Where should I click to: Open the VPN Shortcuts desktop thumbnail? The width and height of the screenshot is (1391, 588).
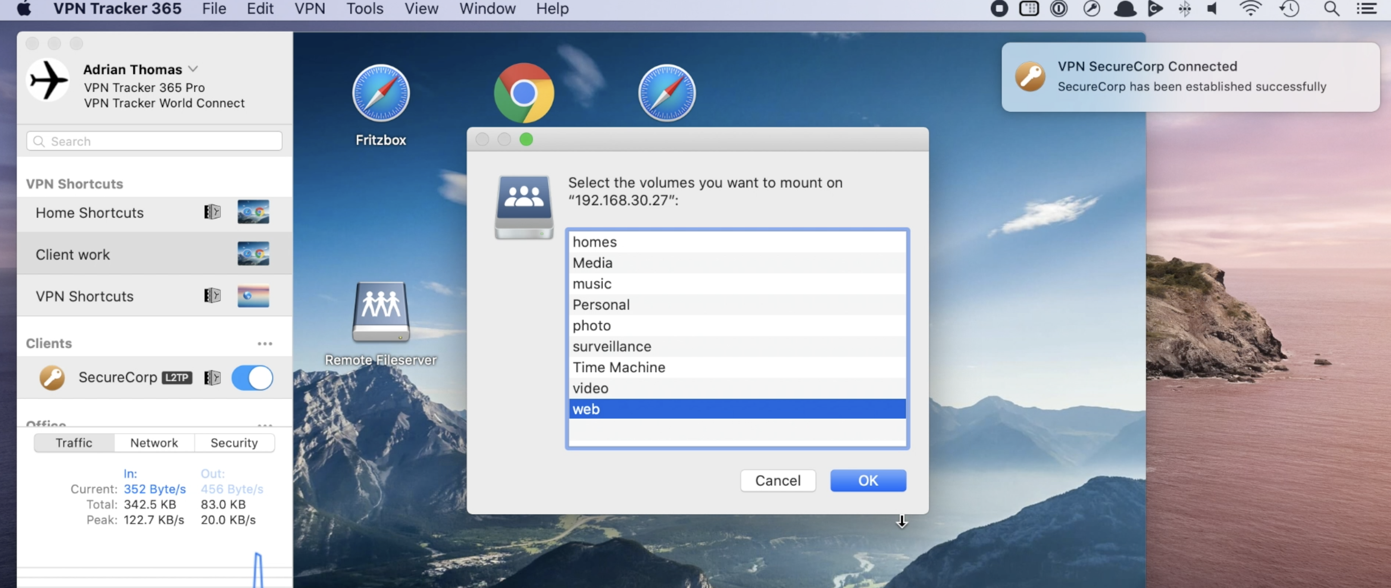point(253,295)
